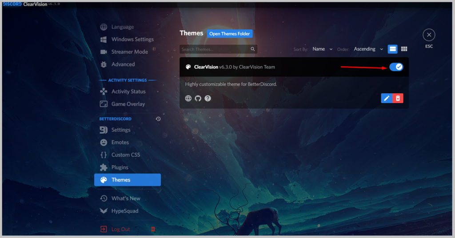
Task: Click the curly braces icon beside Custom CSS
Action: pyautogui.click(x=104, y=155)
